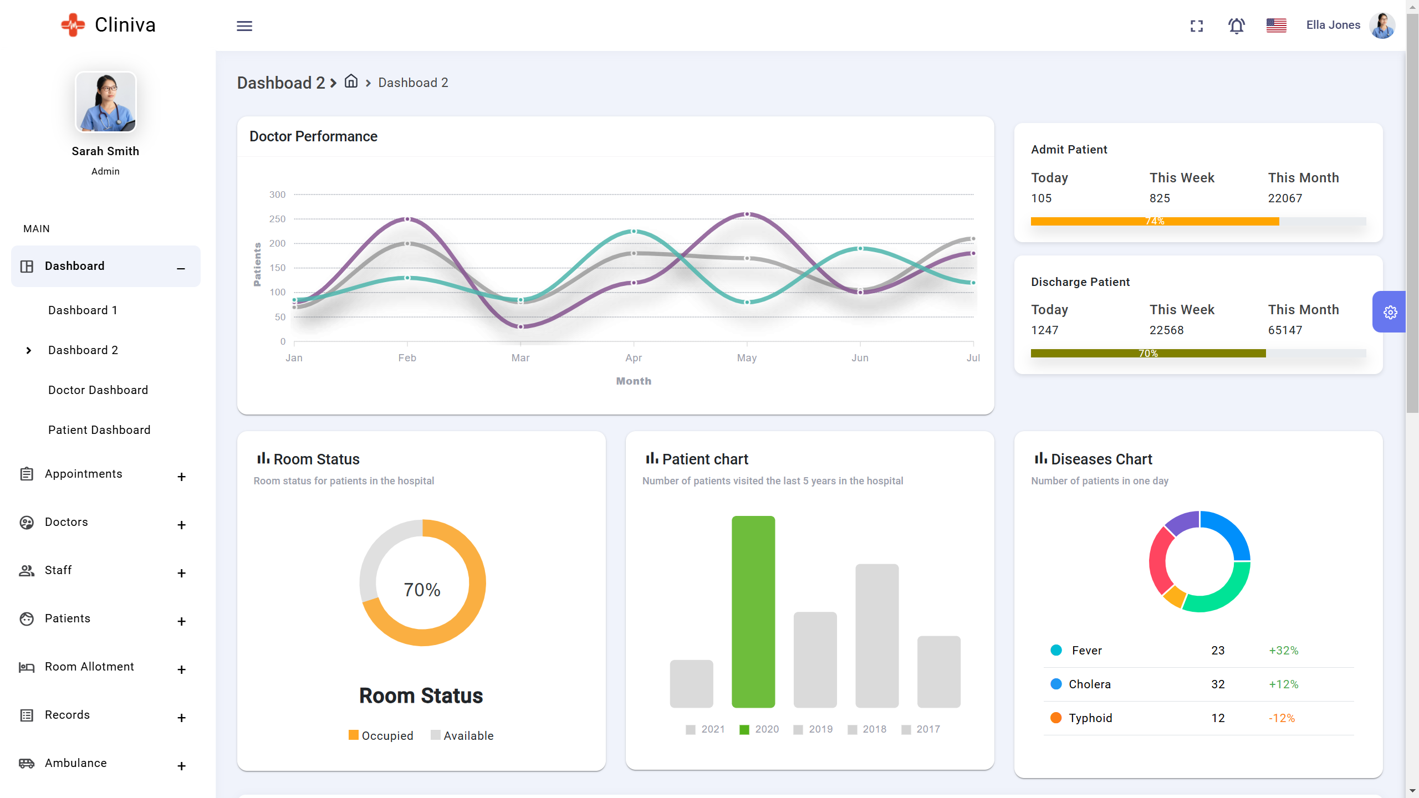Open notifications via the bell icon
The width and height of the screenshot is (1419, 798).
(x=1237, y=25)
